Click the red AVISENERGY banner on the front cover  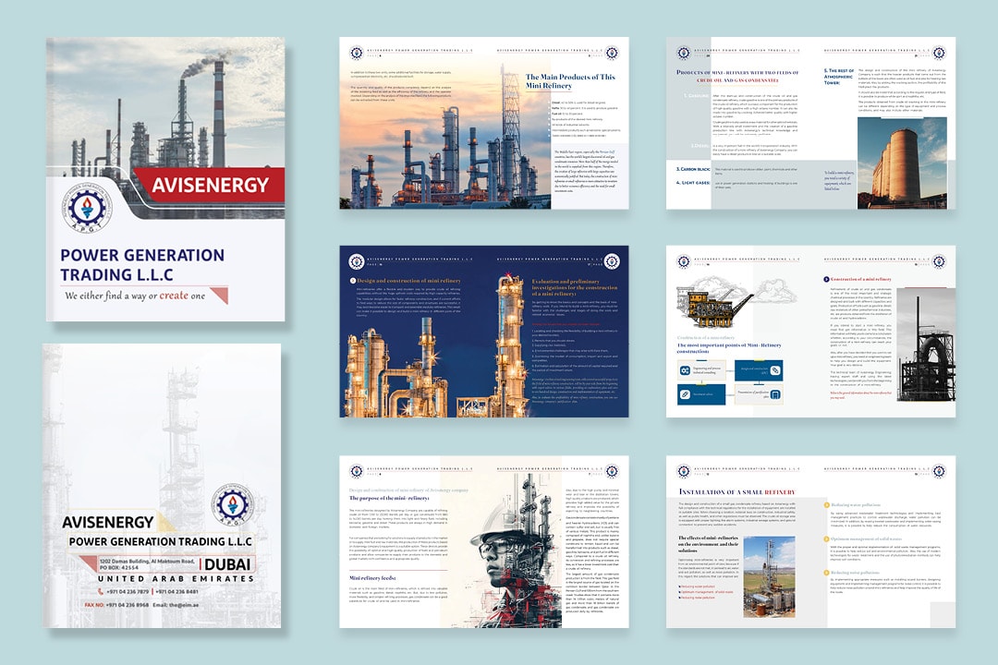point(209,185)
